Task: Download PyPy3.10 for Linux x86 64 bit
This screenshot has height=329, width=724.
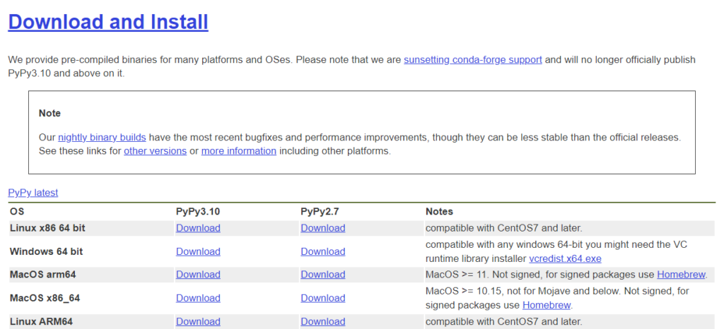Action: click(198, 228)
